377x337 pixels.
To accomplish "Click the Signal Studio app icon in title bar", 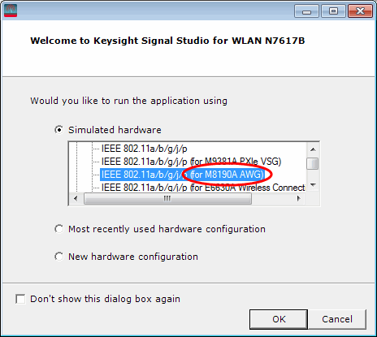I will (x=11, y=11).
